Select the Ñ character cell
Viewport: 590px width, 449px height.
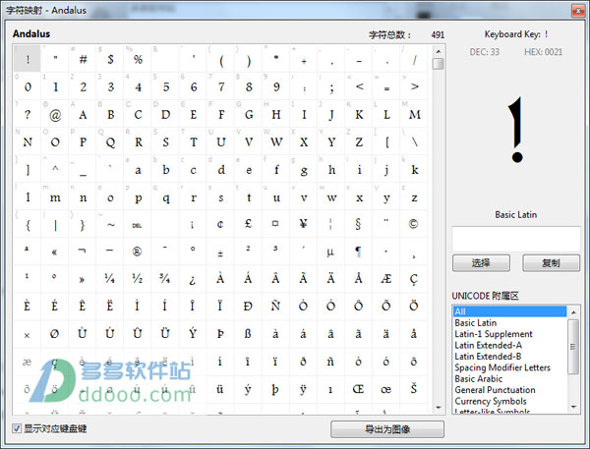[x=275, y=307]
